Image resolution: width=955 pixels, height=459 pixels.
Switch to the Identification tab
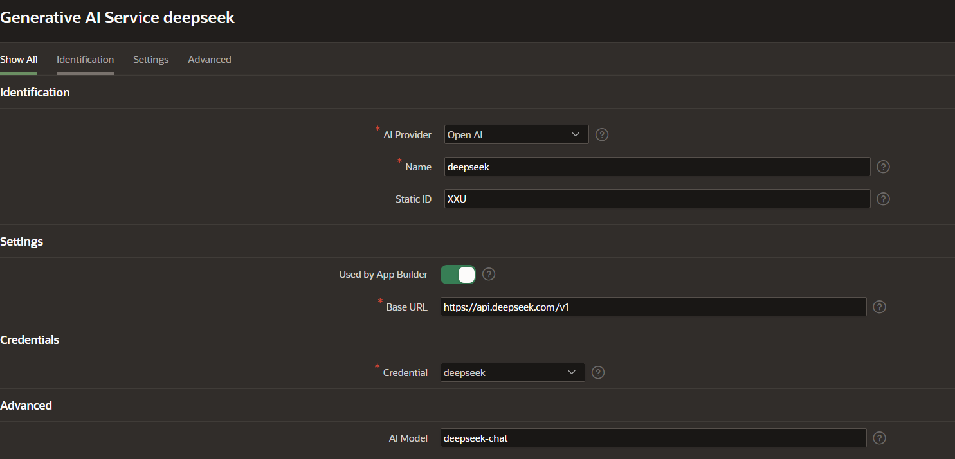click(85, 60)
